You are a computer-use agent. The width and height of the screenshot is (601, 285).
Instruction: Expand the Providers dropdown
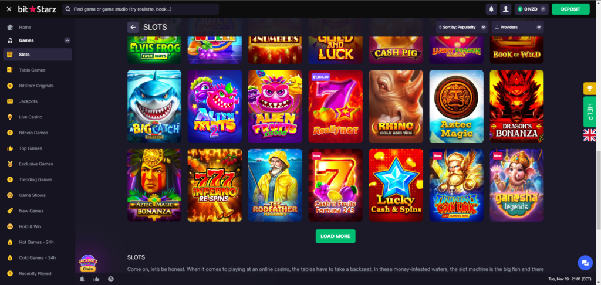click(518, 27)
